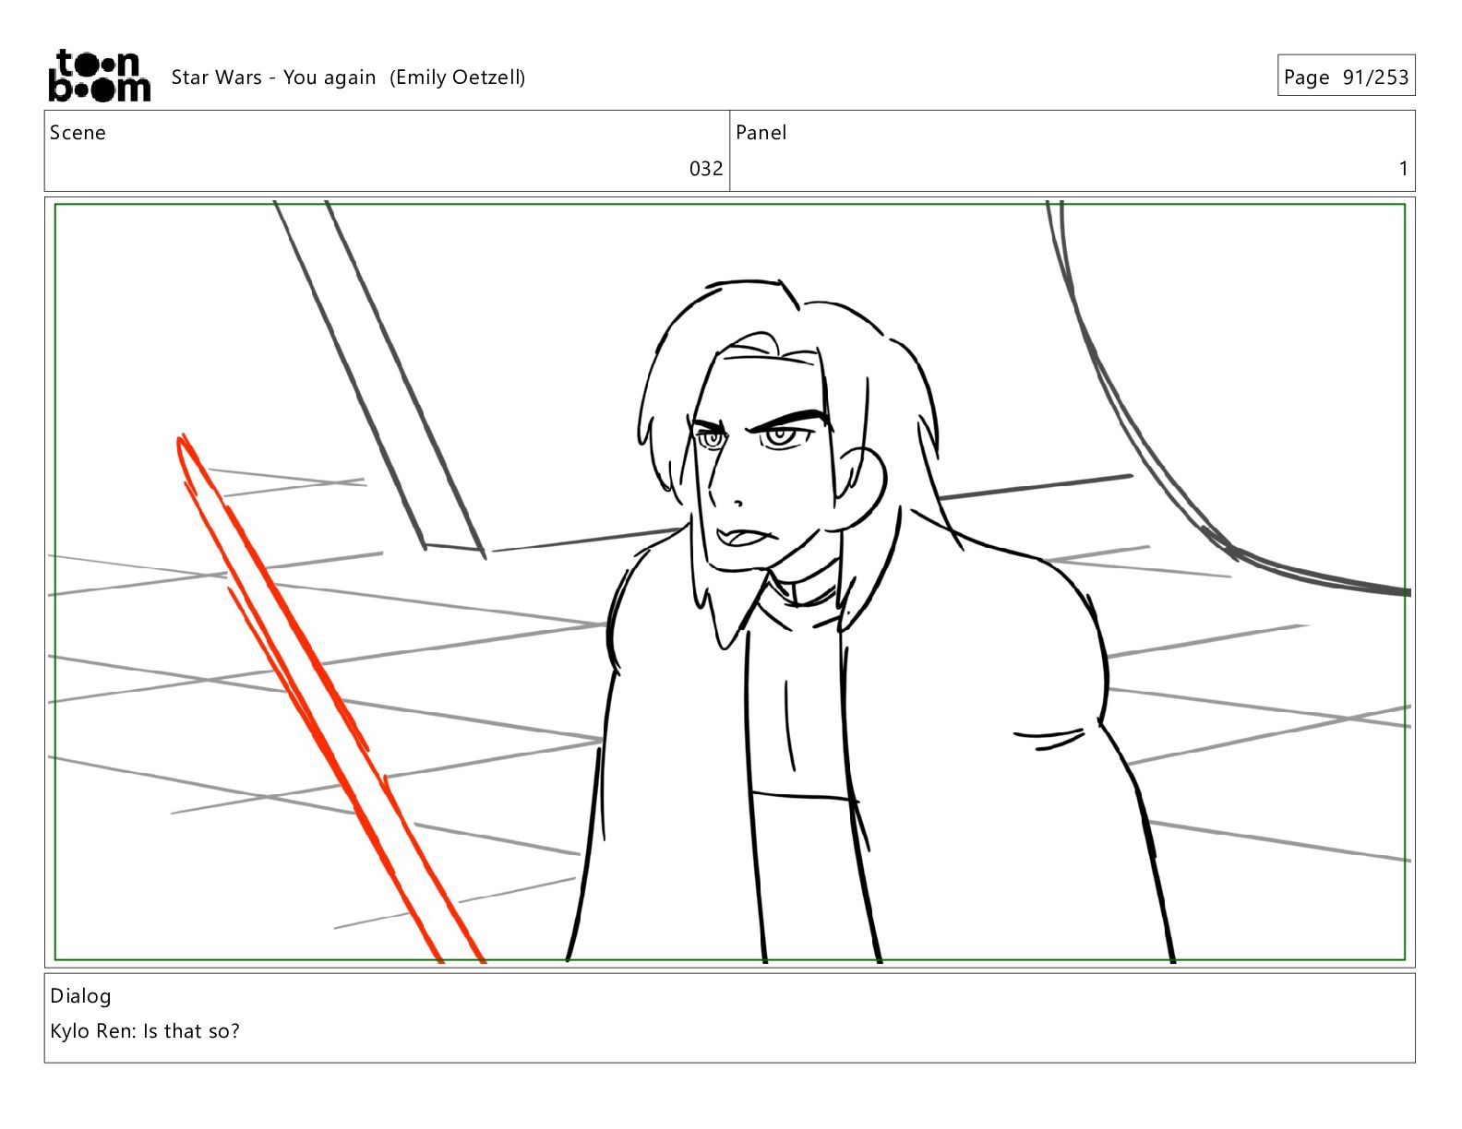Select the dialog line 'Kylo Ren: Is that so?'
This screenshot has height=1129, width=1462.
tap(145, 1031)
